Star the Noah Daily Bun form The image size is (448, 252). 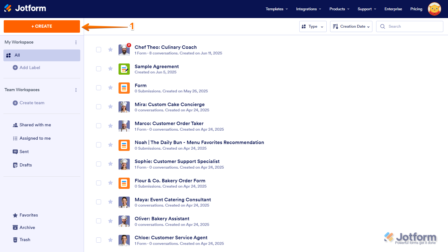pyautogui.click(x=110, y=145)
